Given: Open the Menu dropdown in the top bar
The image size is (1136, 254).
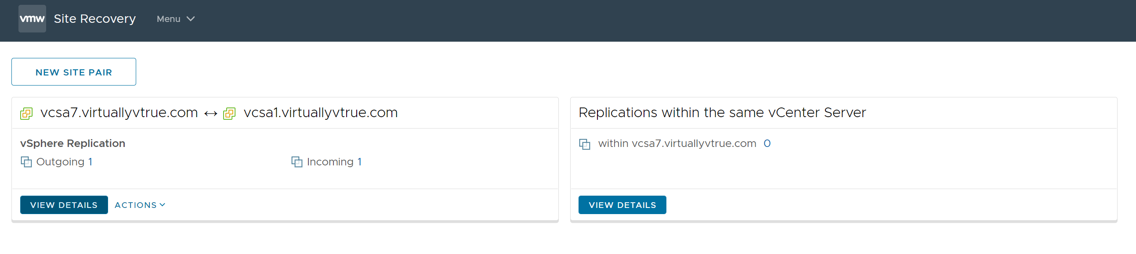Looking at the screenshot, I should click(175, 19).
